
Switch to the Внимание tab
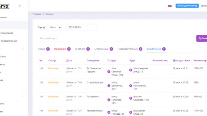pyautogui.click(x=60, y=49)
